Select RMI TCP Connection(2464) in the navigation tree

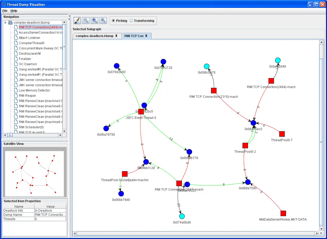[40, 27]
